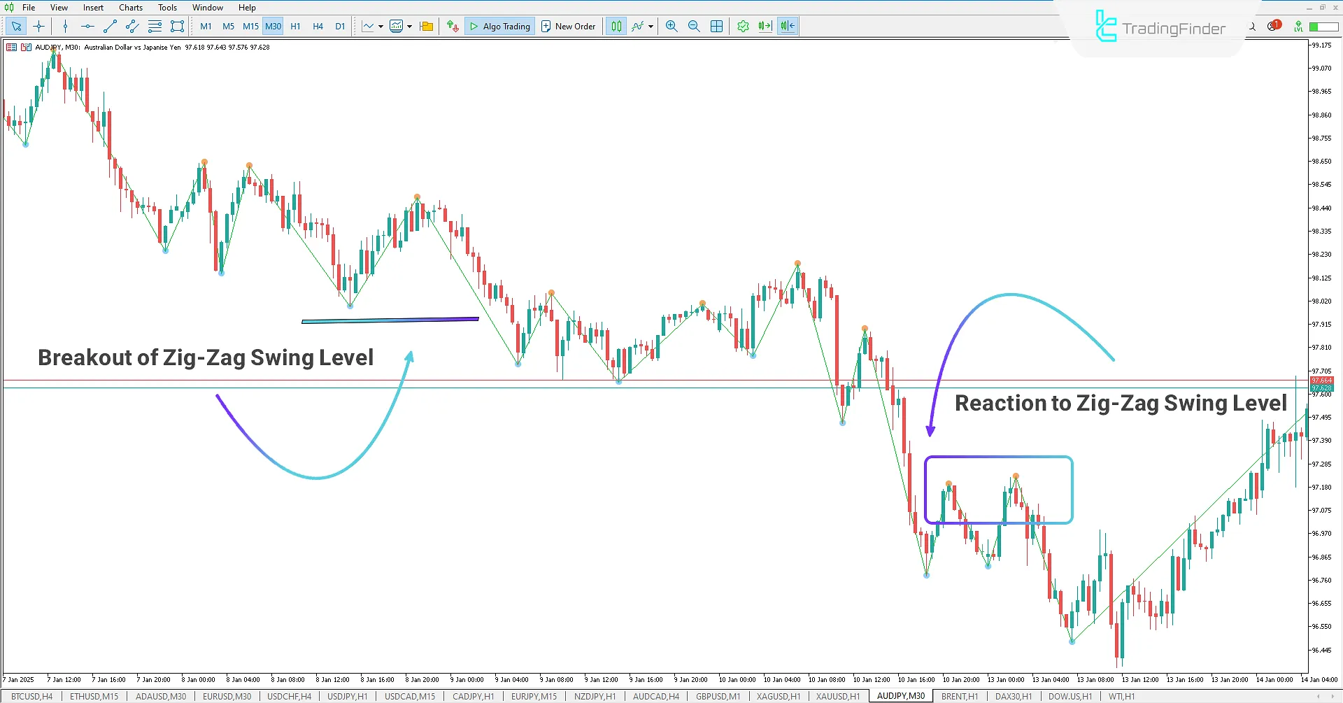This screenshot has height=703, width=1343.
Task: Open chart templates folder icon
Action: tap(426, 26)
